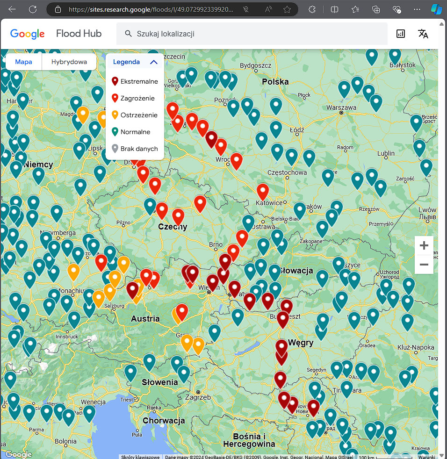Viewport: 447px width, 459px height.
Task: Click the teal marker just left of Łódź
Action: click(x=276, y=129)
